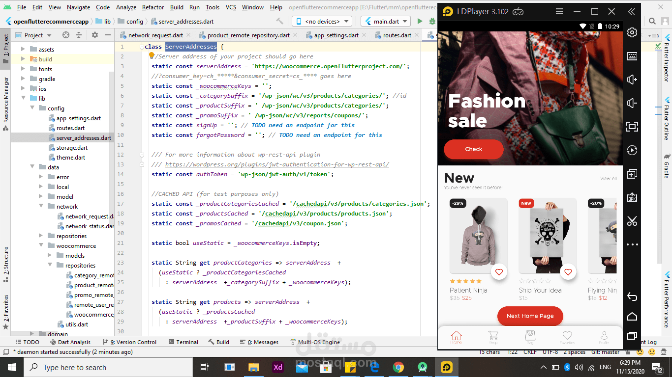Open Chrome from the Windows taskbar
The width and height of the screenshot is (672, 377).
coord(398,367)
